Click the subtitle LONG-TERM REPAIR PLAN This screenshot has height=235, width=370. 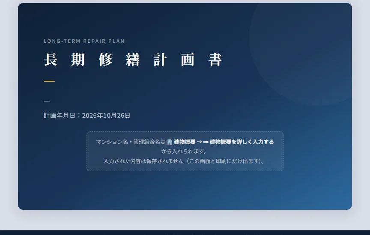pyautogui.click(x=84, y=41)
